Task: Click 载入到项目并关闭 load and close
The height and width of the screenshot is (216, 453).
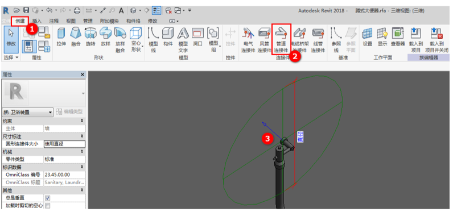Action: 436,40
